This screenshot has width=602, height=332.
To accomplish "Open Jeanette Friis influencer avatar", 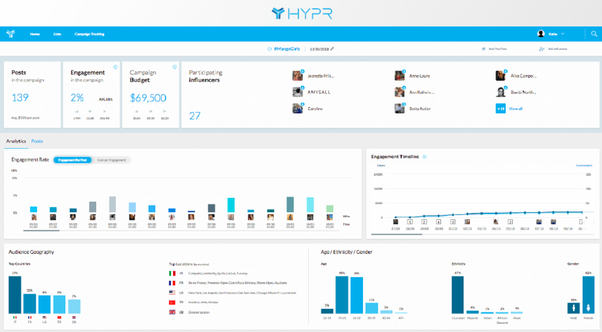I will coord(297,76).
